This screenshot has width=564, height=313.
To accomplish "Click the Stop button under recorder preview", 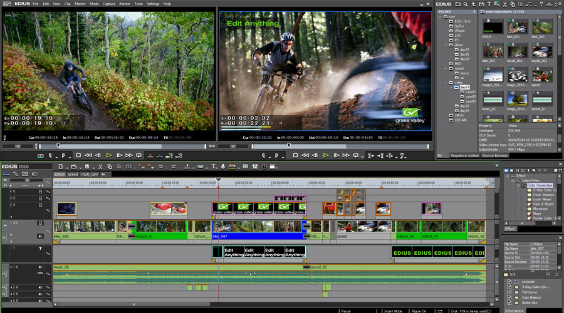I will tap(295, 156).
